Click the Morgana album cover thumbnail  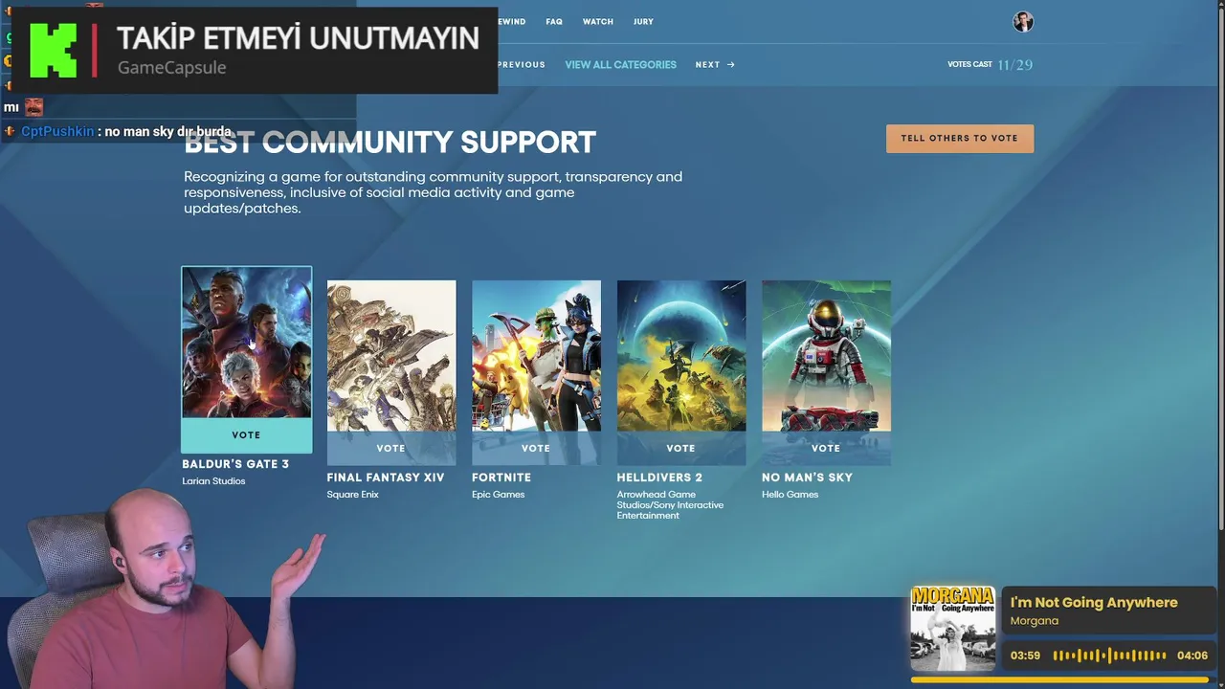pyautogui.click(x=953, y=629)
